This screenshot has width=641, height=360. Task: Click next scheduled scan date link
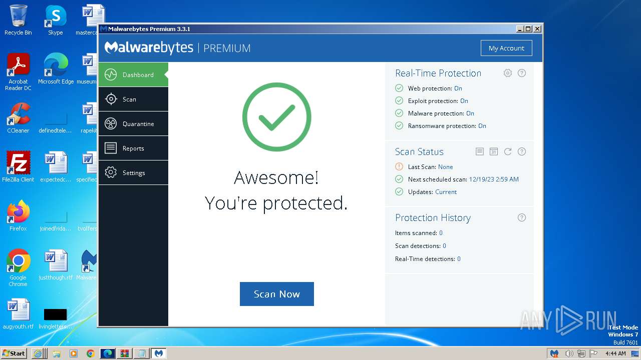[494, 179]
